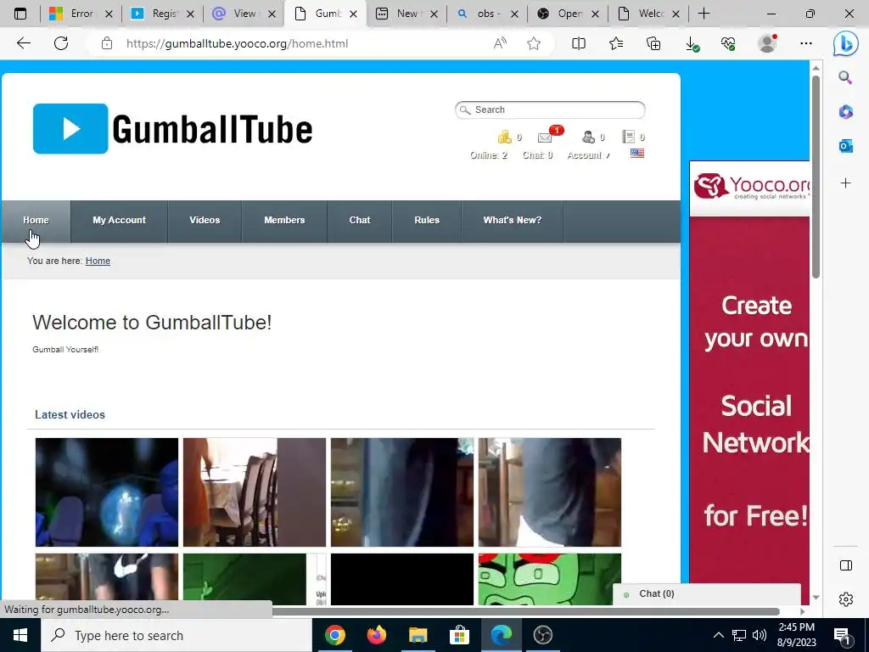Open the browser profile avatar
Viewport: 869px width, 652px height.
click(767, 43)
